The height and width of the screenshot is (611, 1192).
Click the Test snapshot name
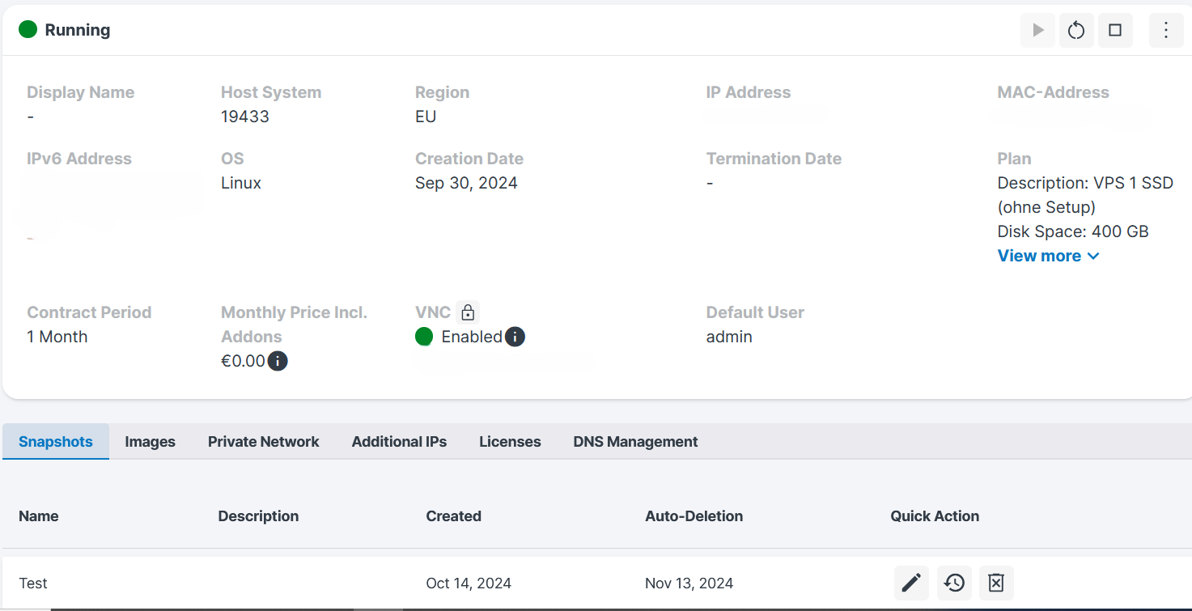[x=33, y=583]
